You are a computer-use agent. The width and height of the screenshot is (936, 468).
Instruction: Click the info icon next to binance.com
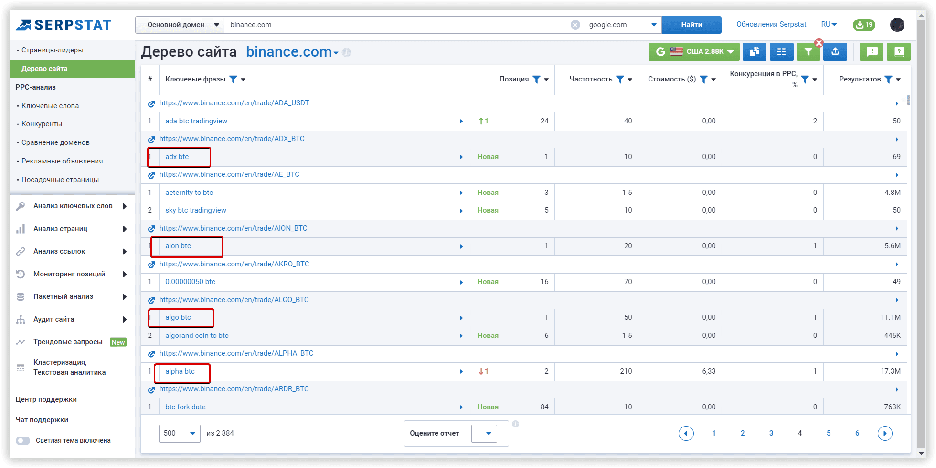click(347, 52)
